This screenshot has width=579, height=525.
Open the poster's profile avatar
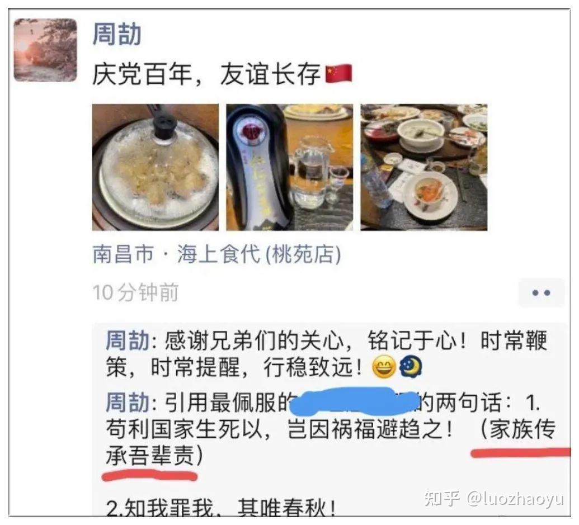point(45,50)
